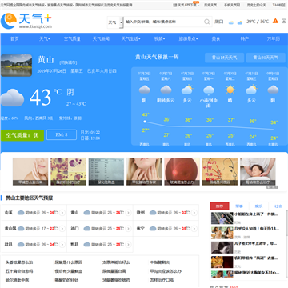Click the plus box icon beside warning
288x288 pixels.
[284, 21]
